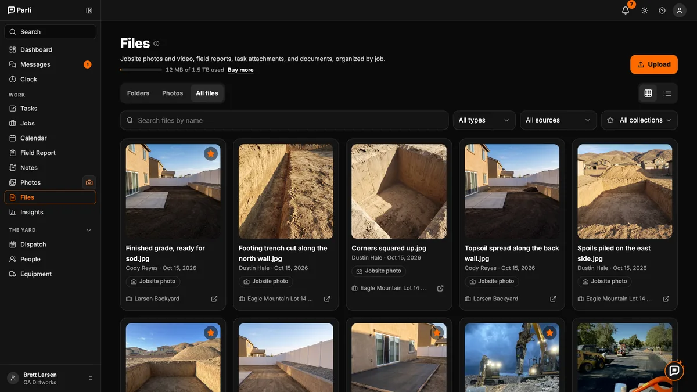Viewport: 697px width, 392px height.
Task: Click Larsen Backyard under Finished grade
Action: [x=157, y=299]
